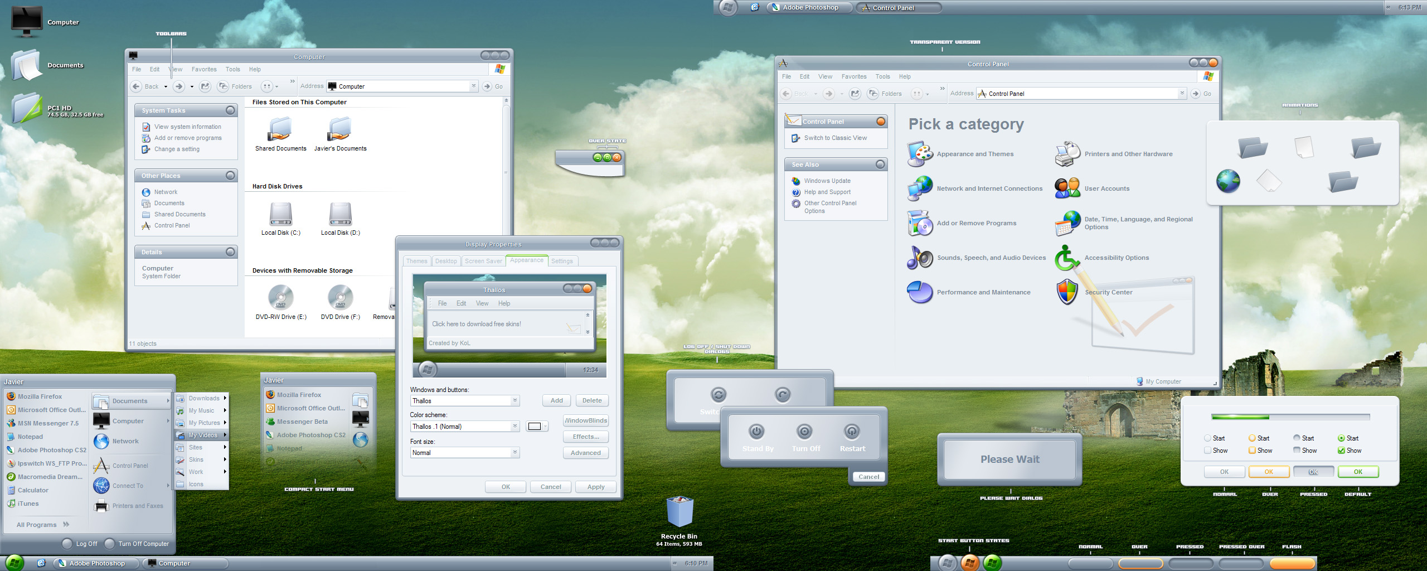
Task: Open Security Center shield icon
Action: (1067, 292)
